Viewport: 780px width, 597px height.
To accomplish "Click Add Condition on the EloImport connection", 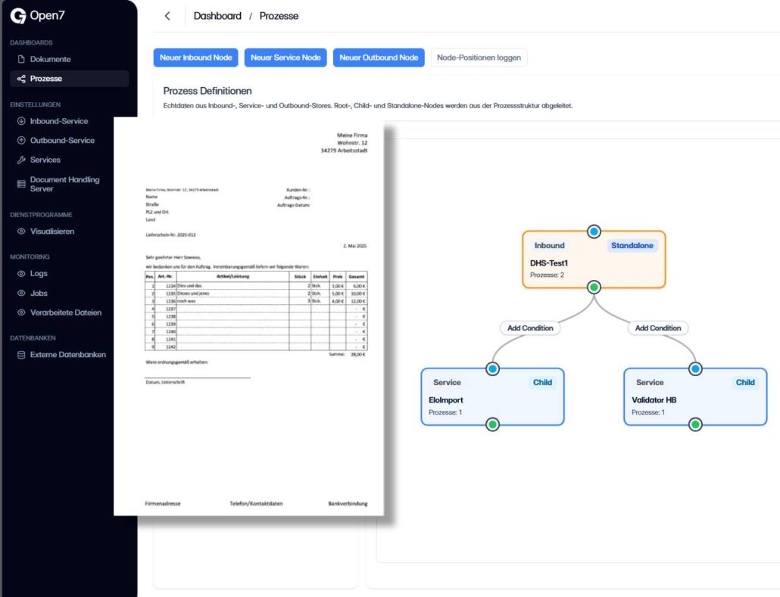I will point(530,328).
